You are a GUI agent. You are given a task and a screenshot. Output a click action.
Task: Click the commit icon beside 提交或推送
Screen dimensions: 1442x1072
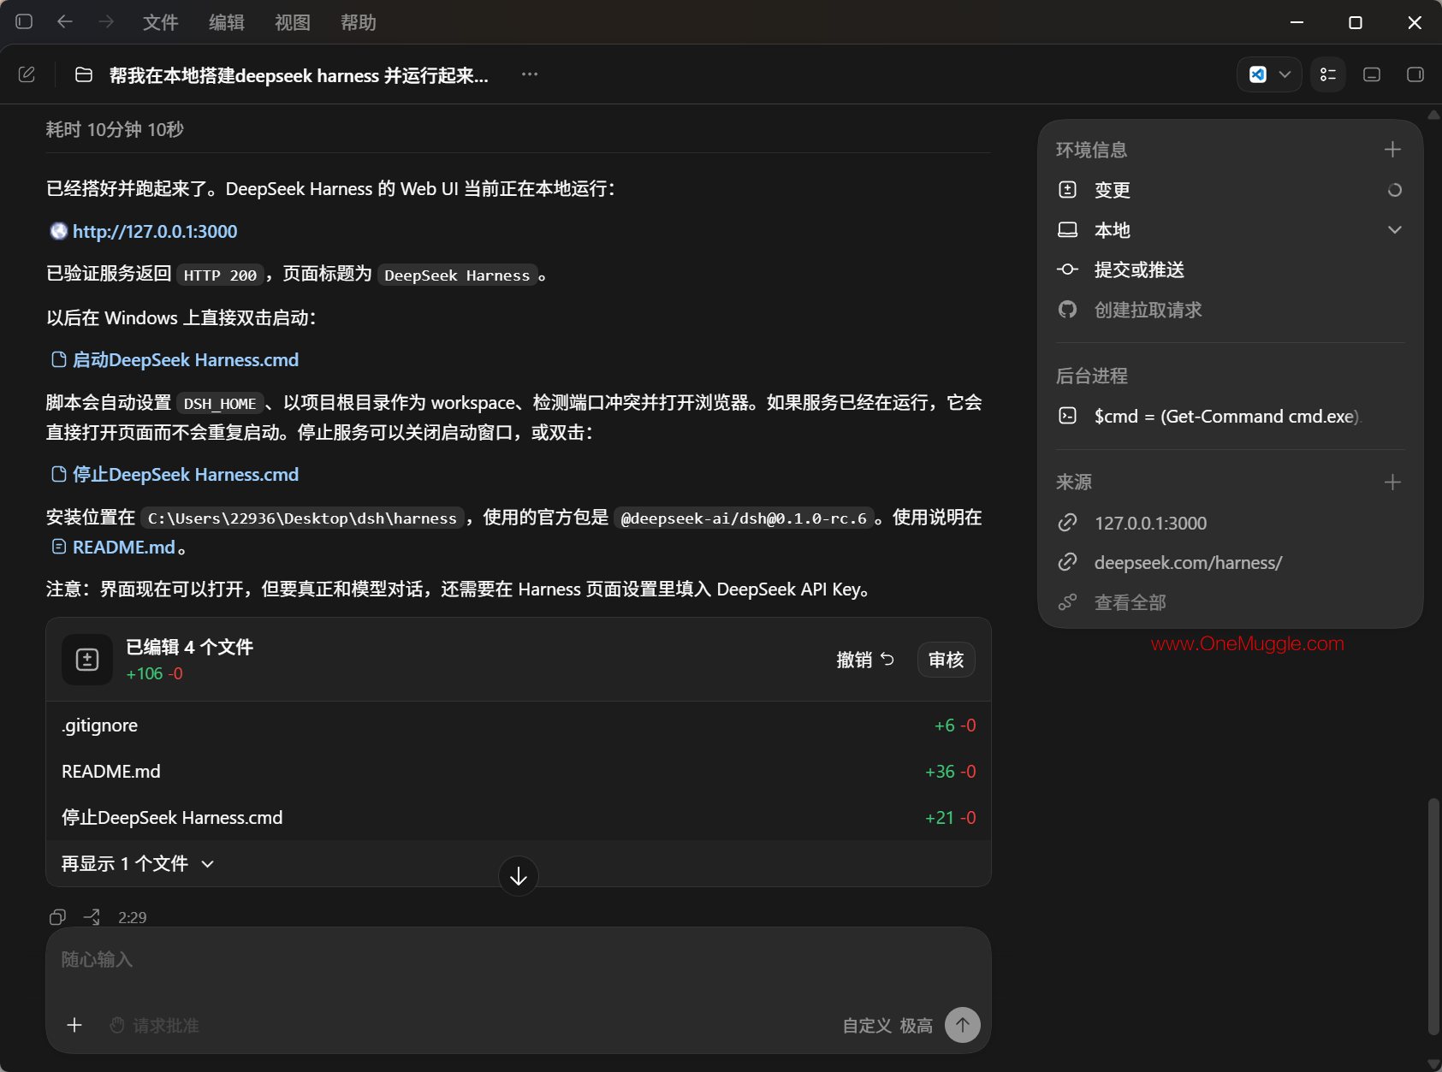[1067, 269]
